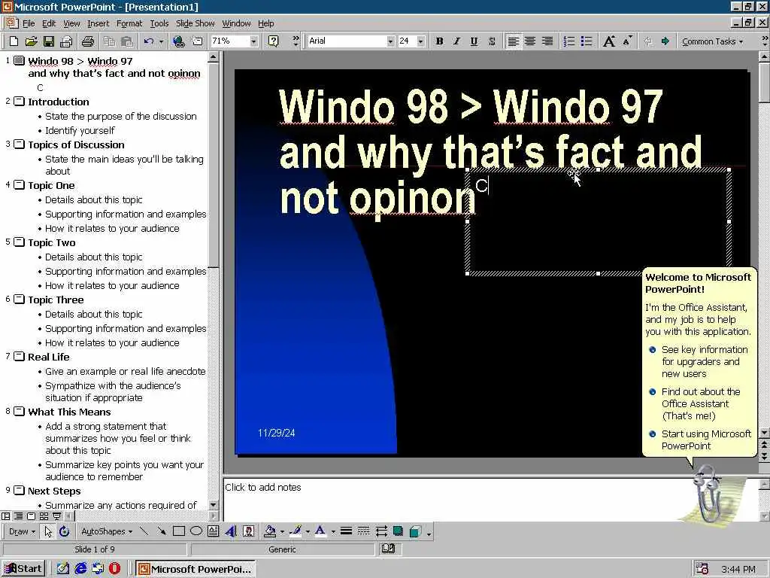Viewport: 770px width, 578px height.
Task: Click the green Demote arrow icon
Action: [x=665, y=41]
